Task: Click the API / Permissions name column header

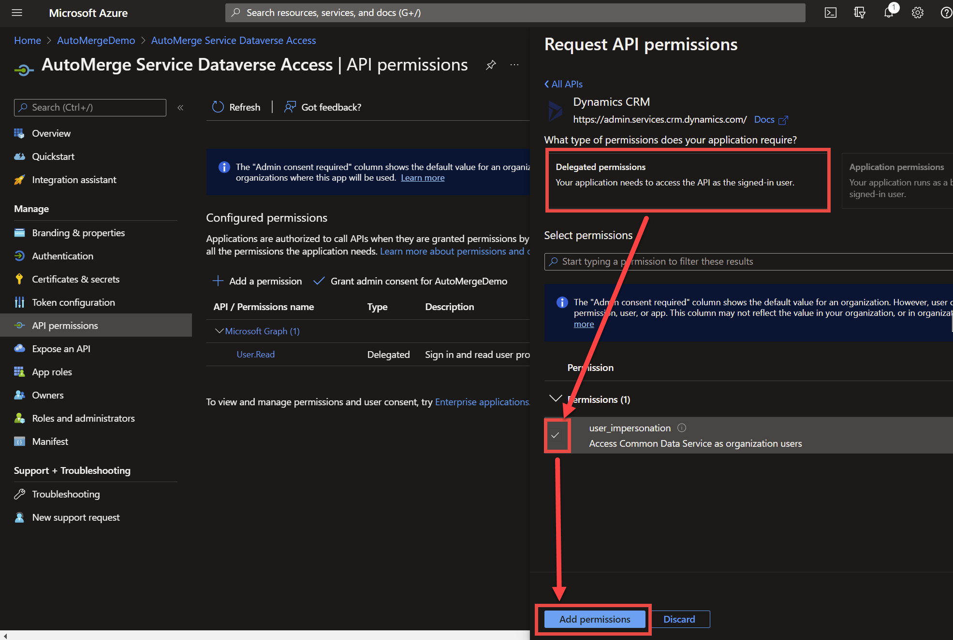Action: [264, 307]
